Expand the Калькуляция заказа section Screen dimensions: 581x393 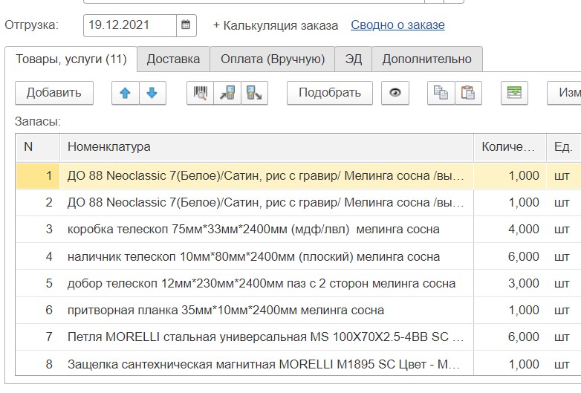coord(275,25)
